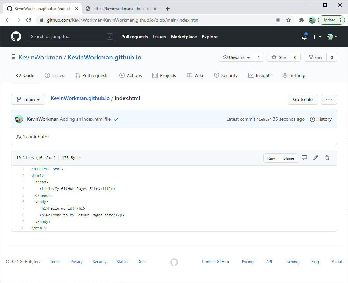Viewport: 348px width, 283px height.
Task: Click into the search or jump to field
Action: coord(71,36)
